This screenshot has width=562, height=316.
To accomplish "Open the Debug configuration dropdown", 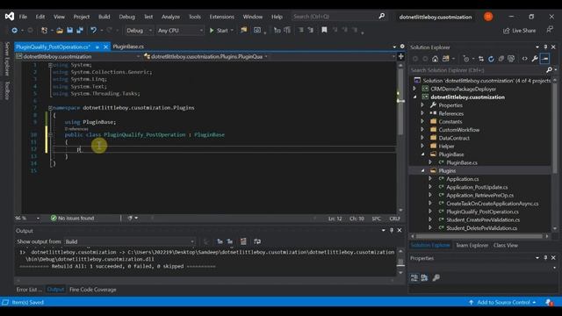I will 139,31.
